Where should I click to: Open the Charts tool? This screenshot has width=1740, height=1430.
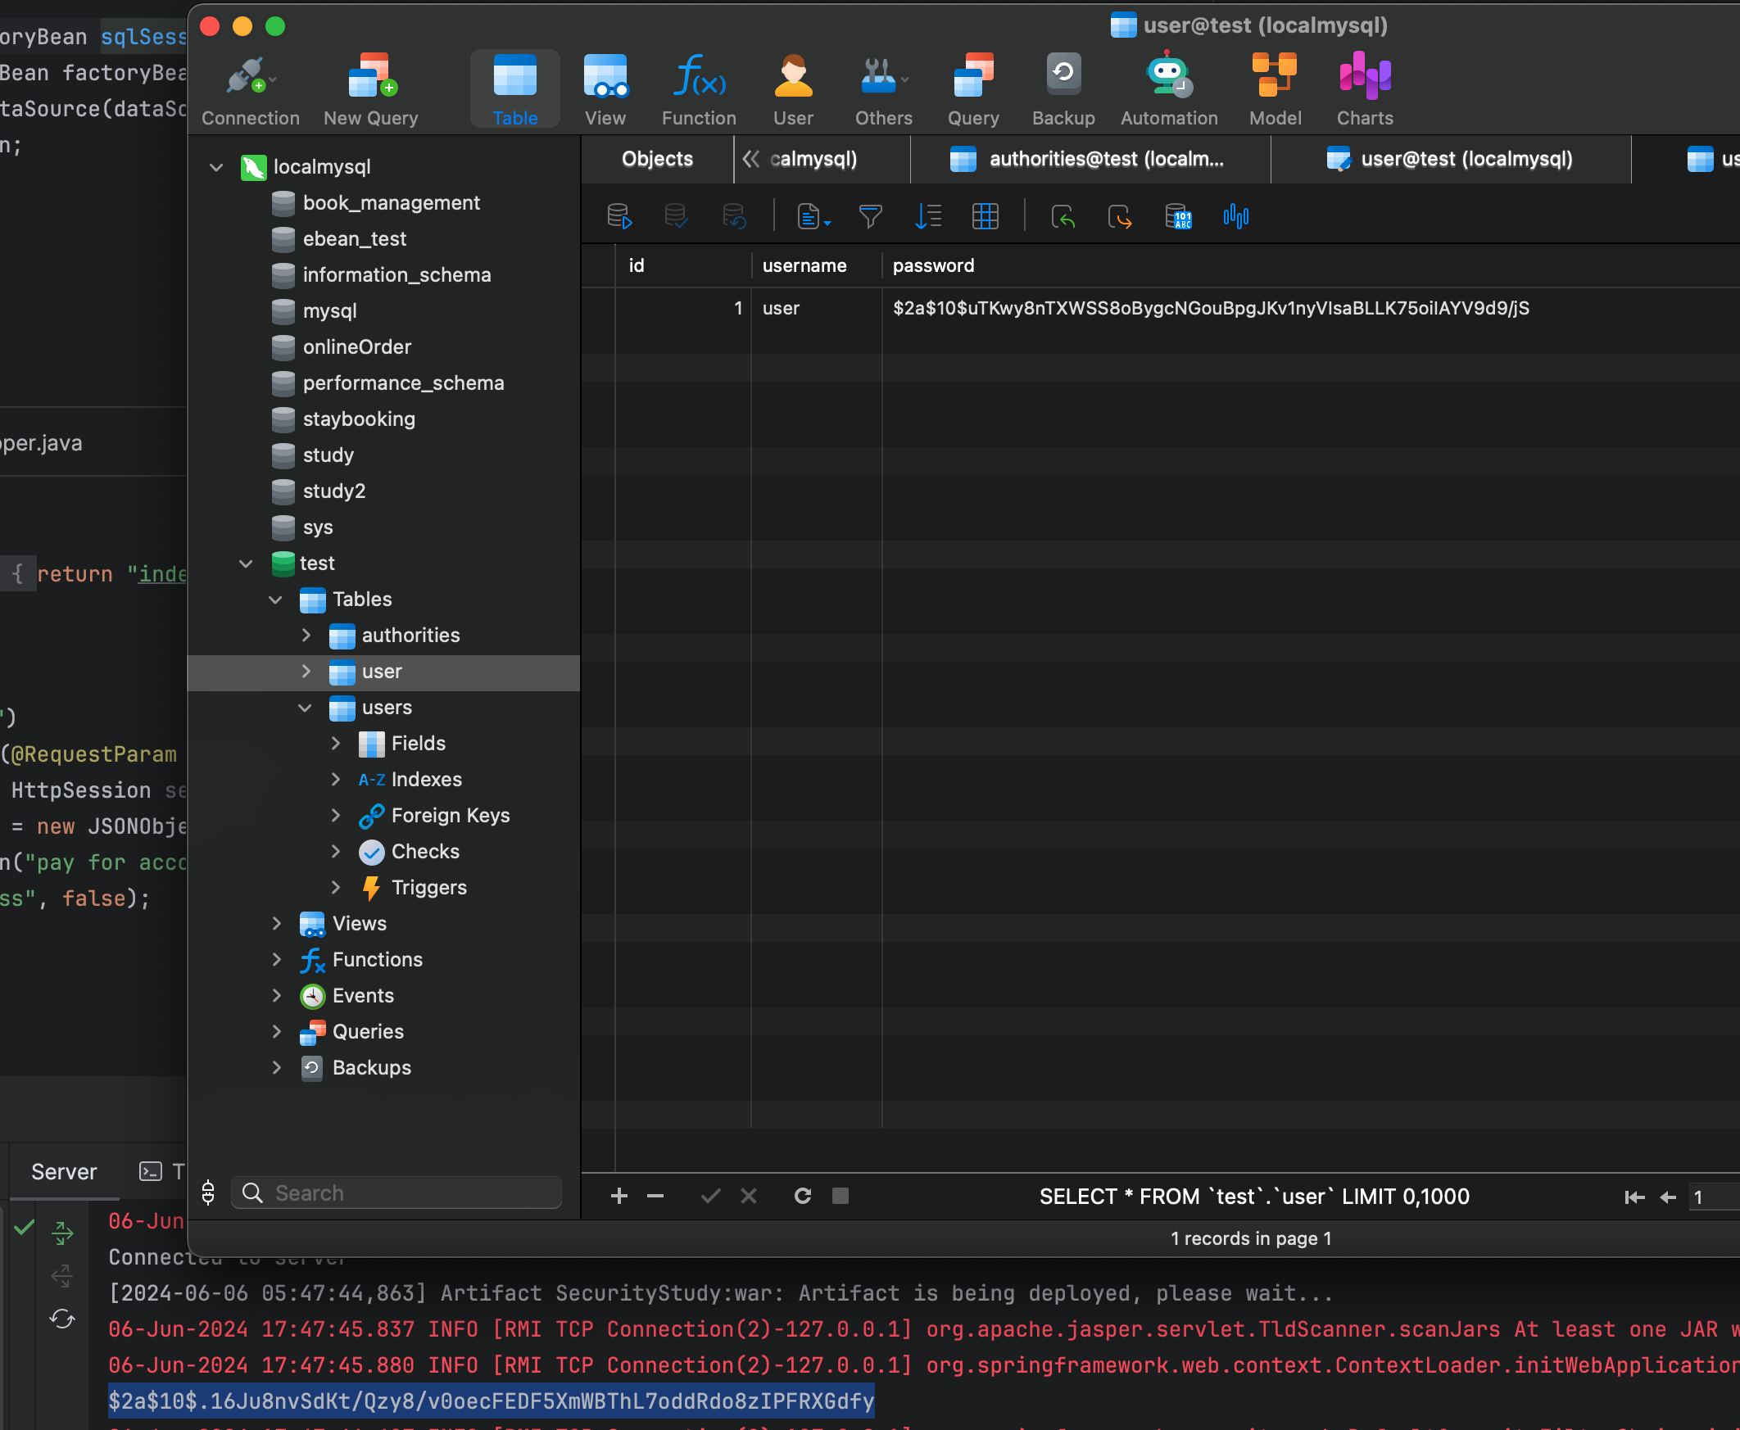click(x=1363, y=87)
